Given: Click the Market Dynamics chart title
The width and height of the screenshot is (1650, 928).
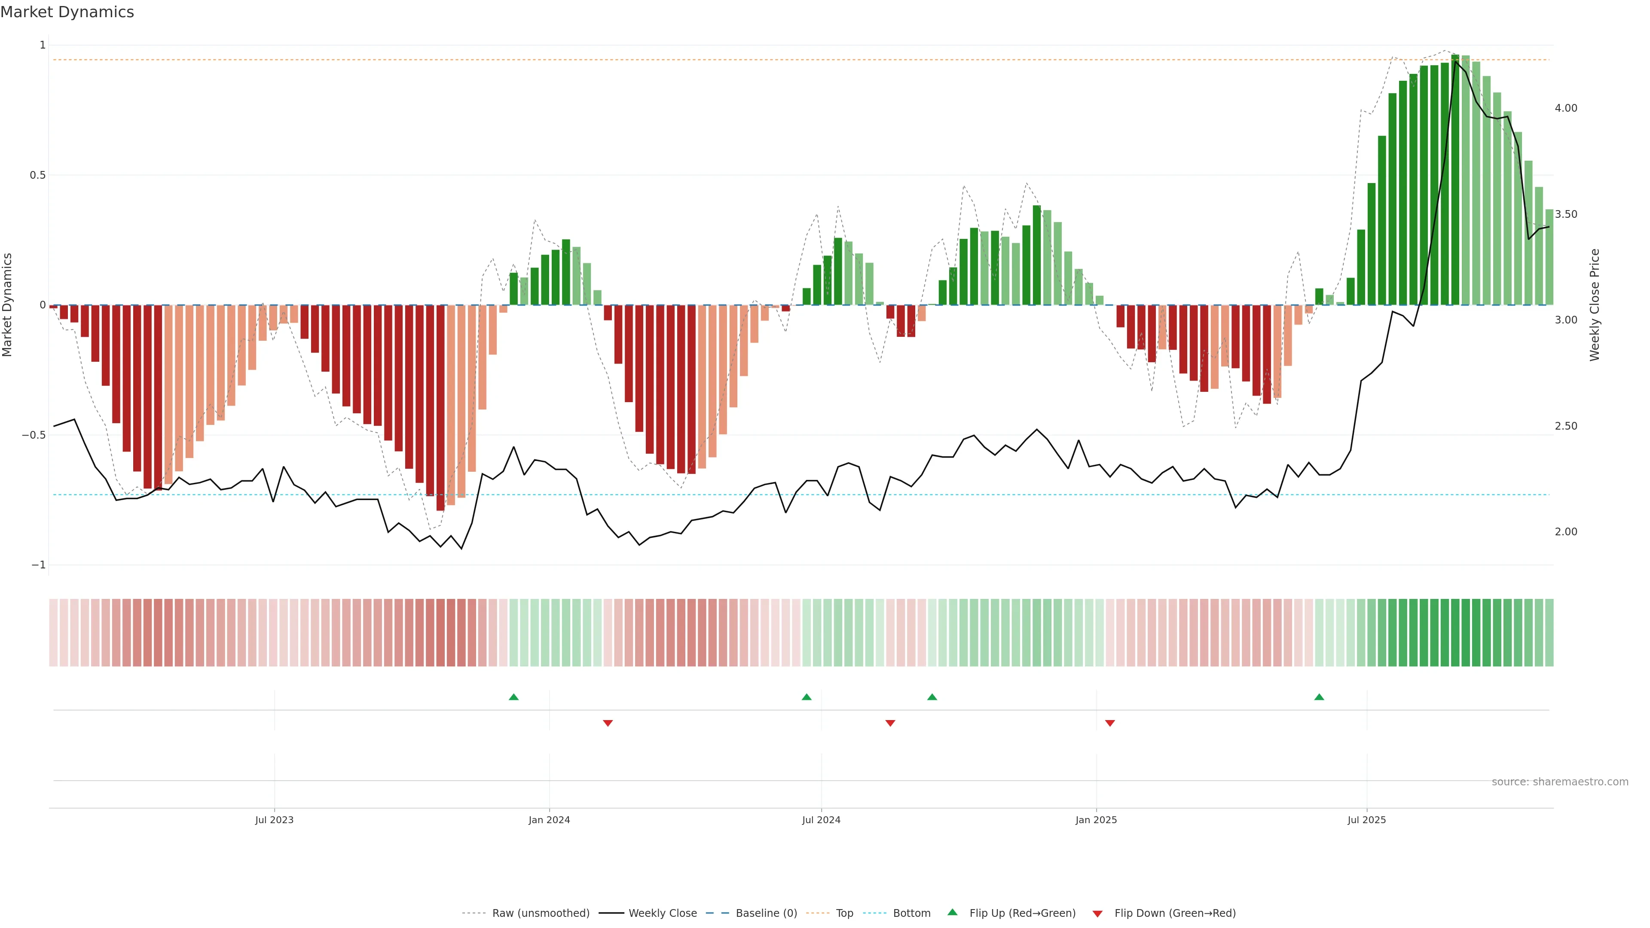Looking at the screenshot, I should 67,12.
